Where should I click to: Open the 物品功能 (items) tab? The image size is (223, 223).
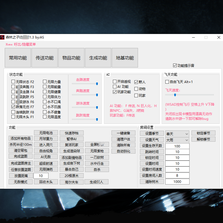click(71, 58)
